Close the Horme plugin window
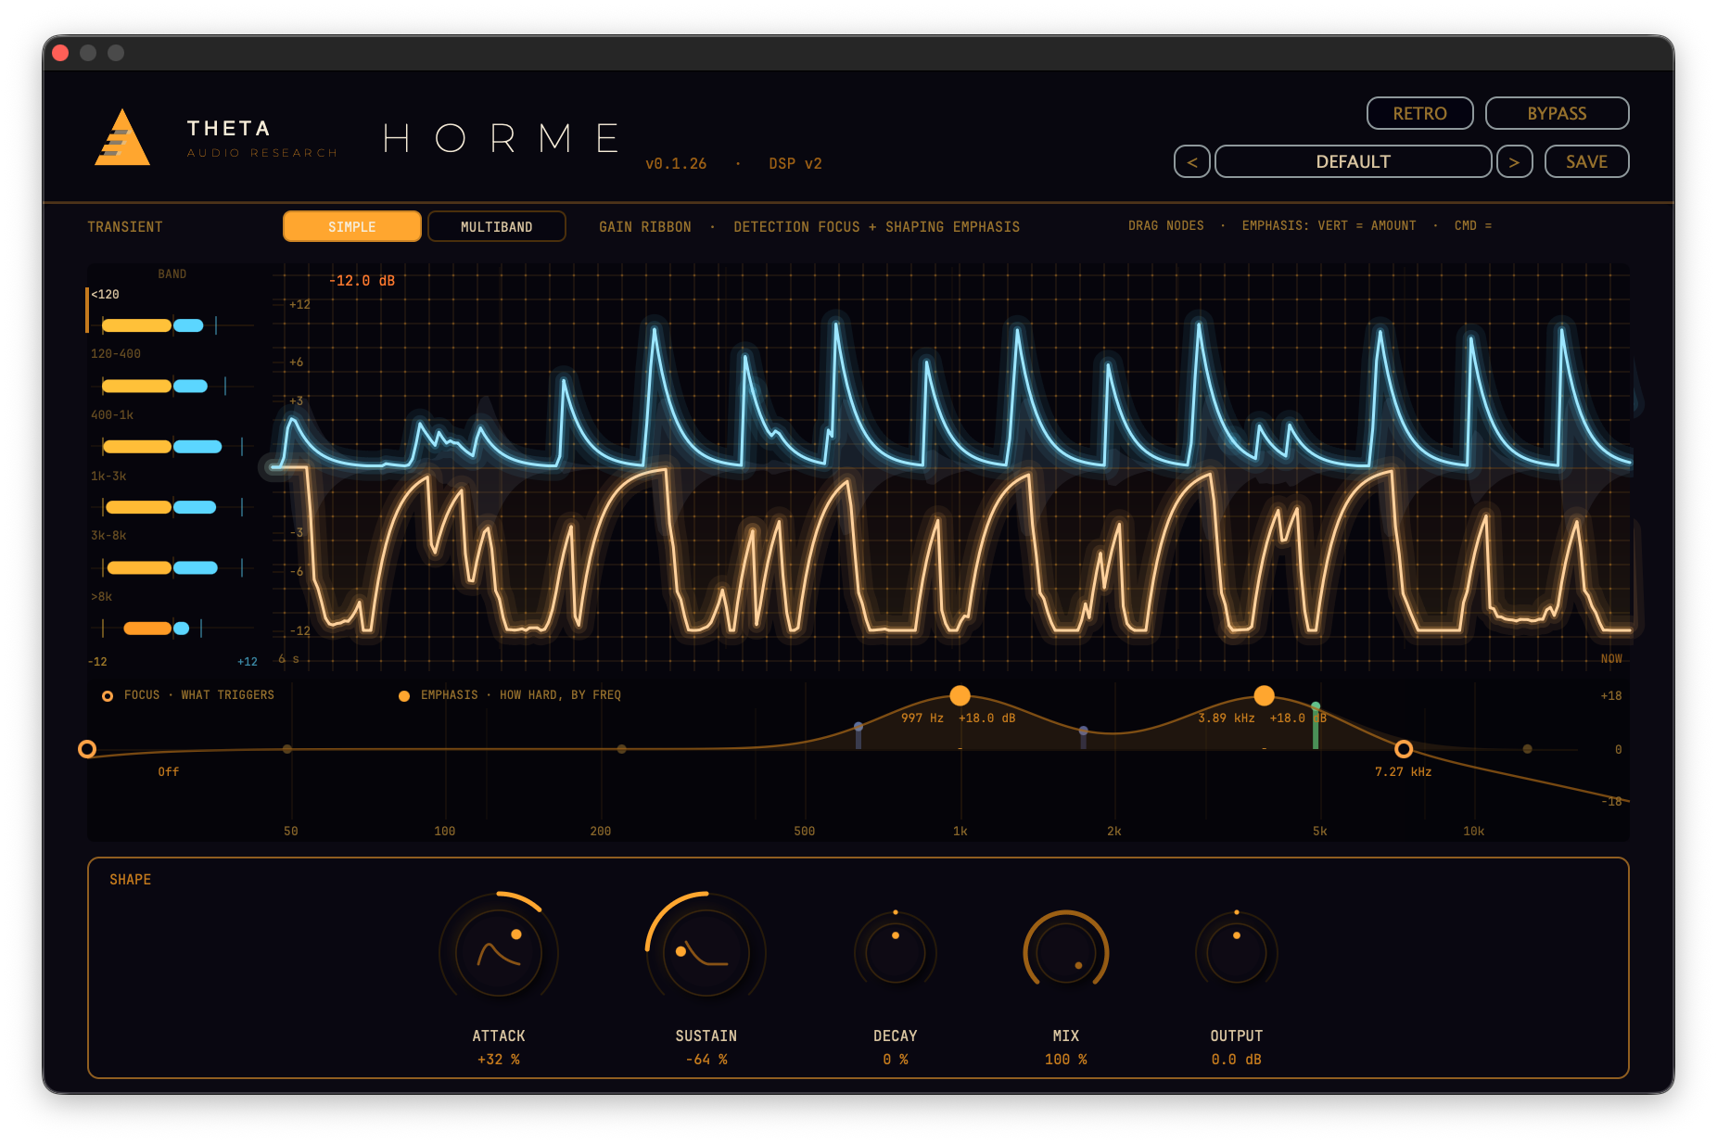The height and width of the screenshot is (1144, 1717). (x=61, y=53)
